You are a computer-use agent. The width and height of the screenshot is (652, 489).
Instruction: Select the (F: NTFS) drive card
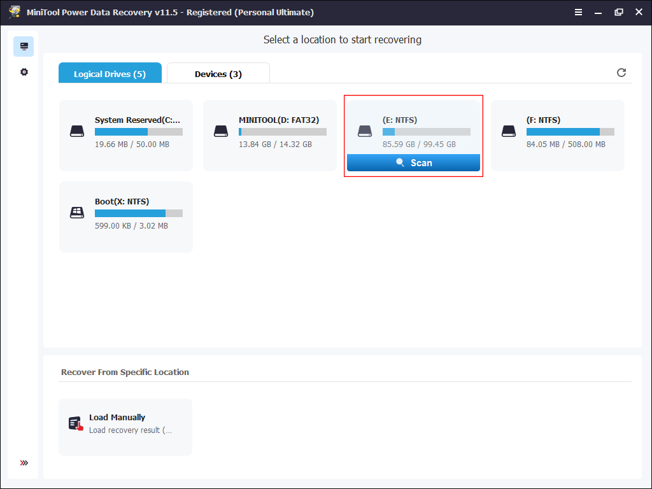coord(558,136)
